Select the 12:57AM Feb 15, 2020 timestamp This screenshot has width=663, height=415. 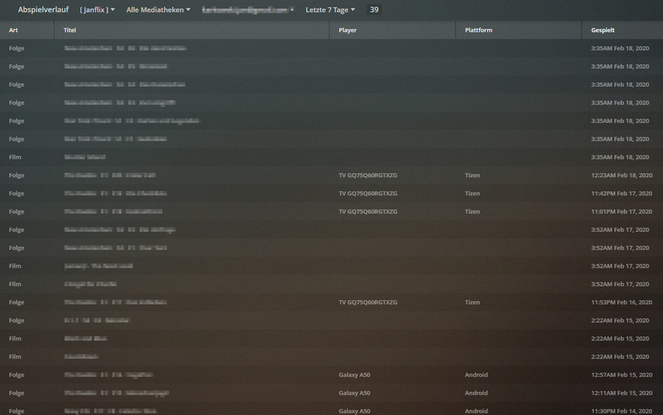pyautogui.click(x=621, y=375)
